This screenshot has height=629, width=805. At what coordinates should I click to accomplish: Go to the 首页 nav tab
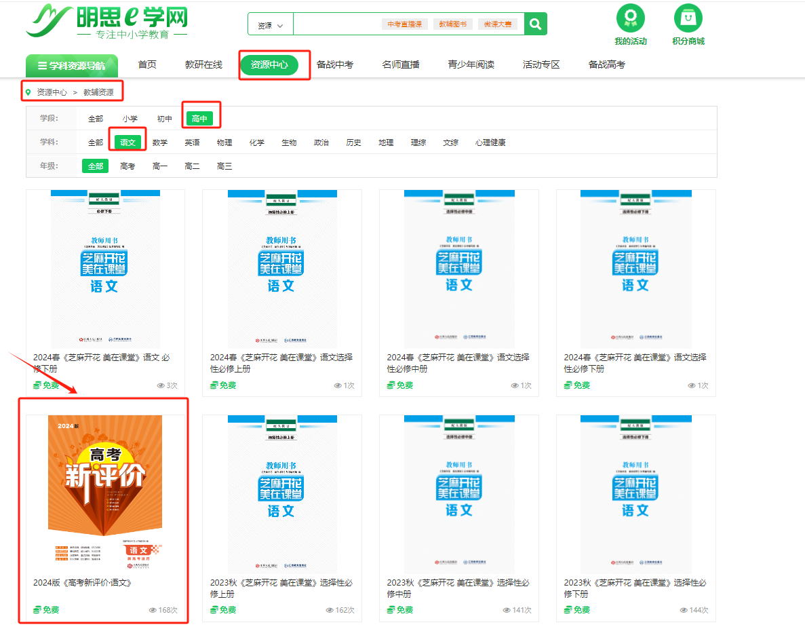(147, 64)
